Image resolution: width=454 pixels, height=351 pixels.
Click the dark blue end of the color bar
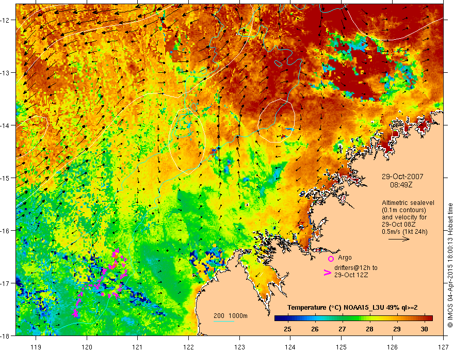point(278,318)
